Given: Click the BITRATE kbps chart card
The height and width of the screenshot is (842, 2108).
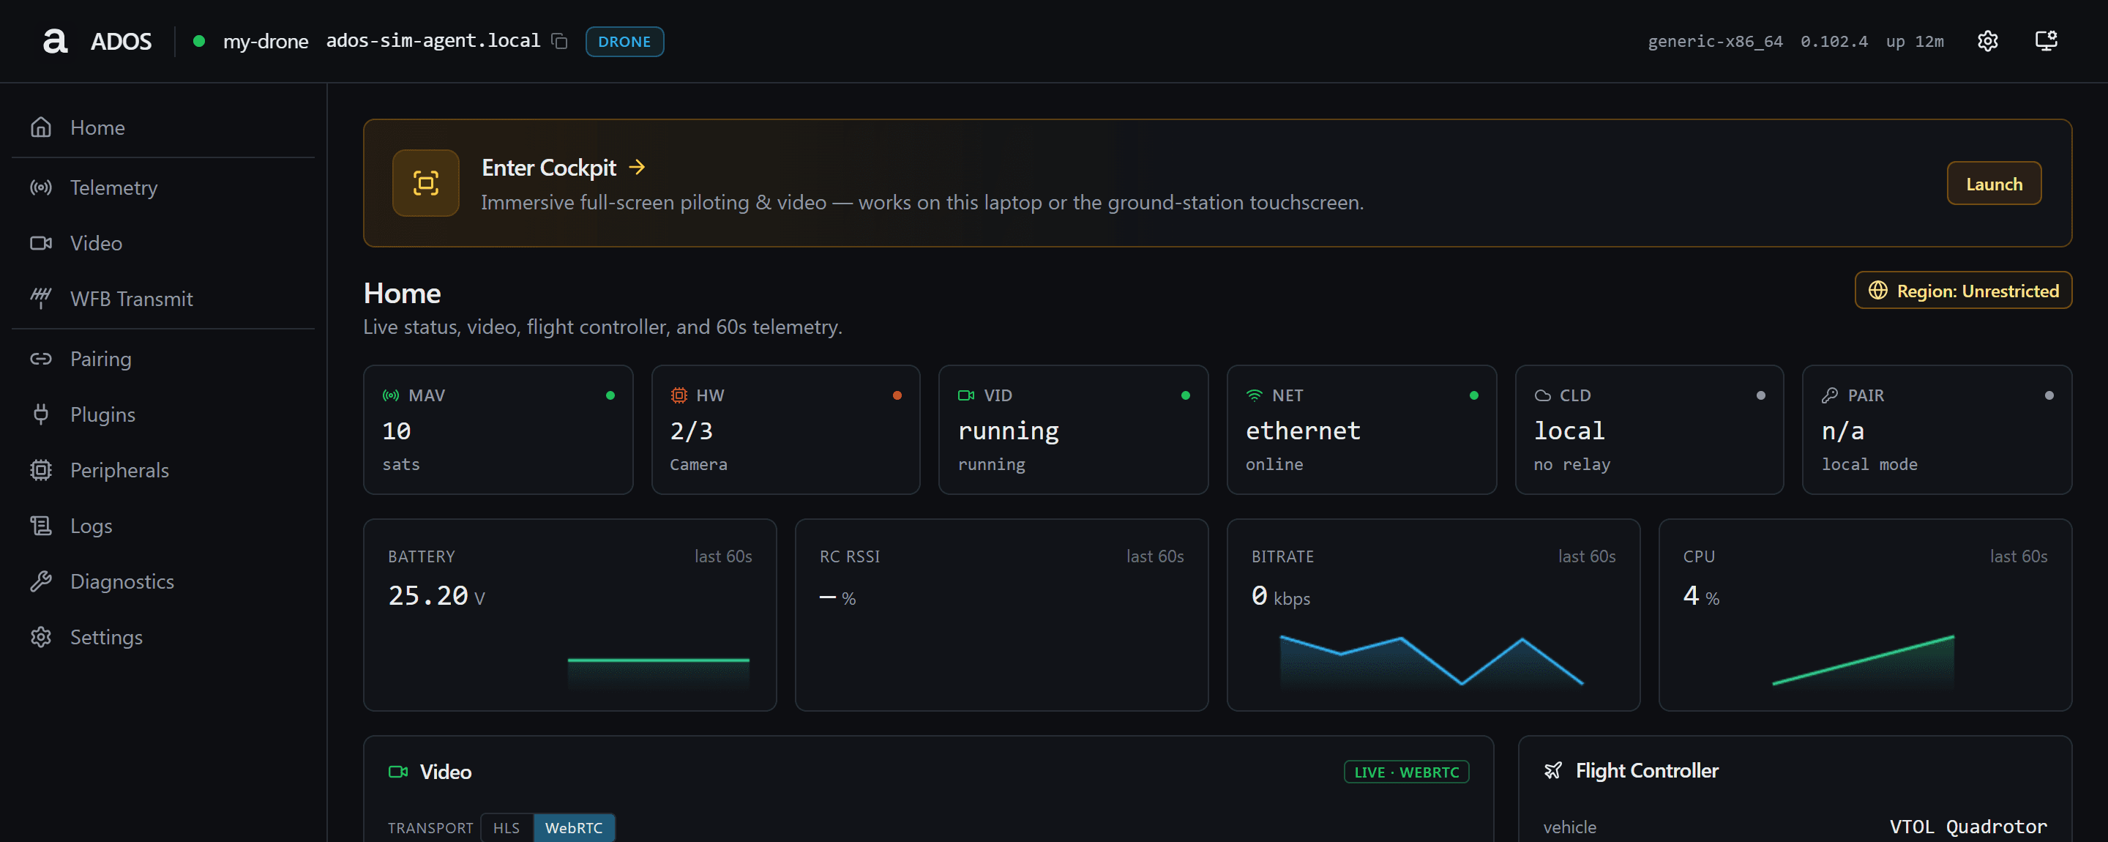Looking at the screenshot, I should 1433,615.
